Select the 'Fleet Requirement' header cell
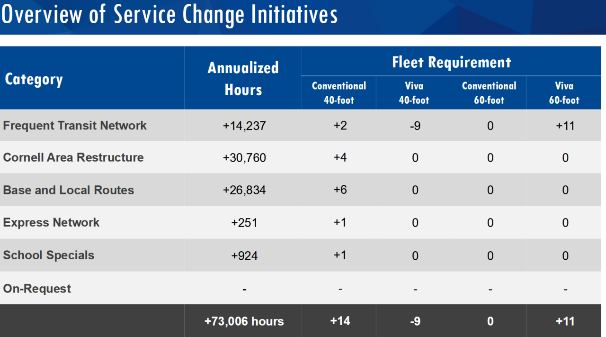 coord(451,62)
